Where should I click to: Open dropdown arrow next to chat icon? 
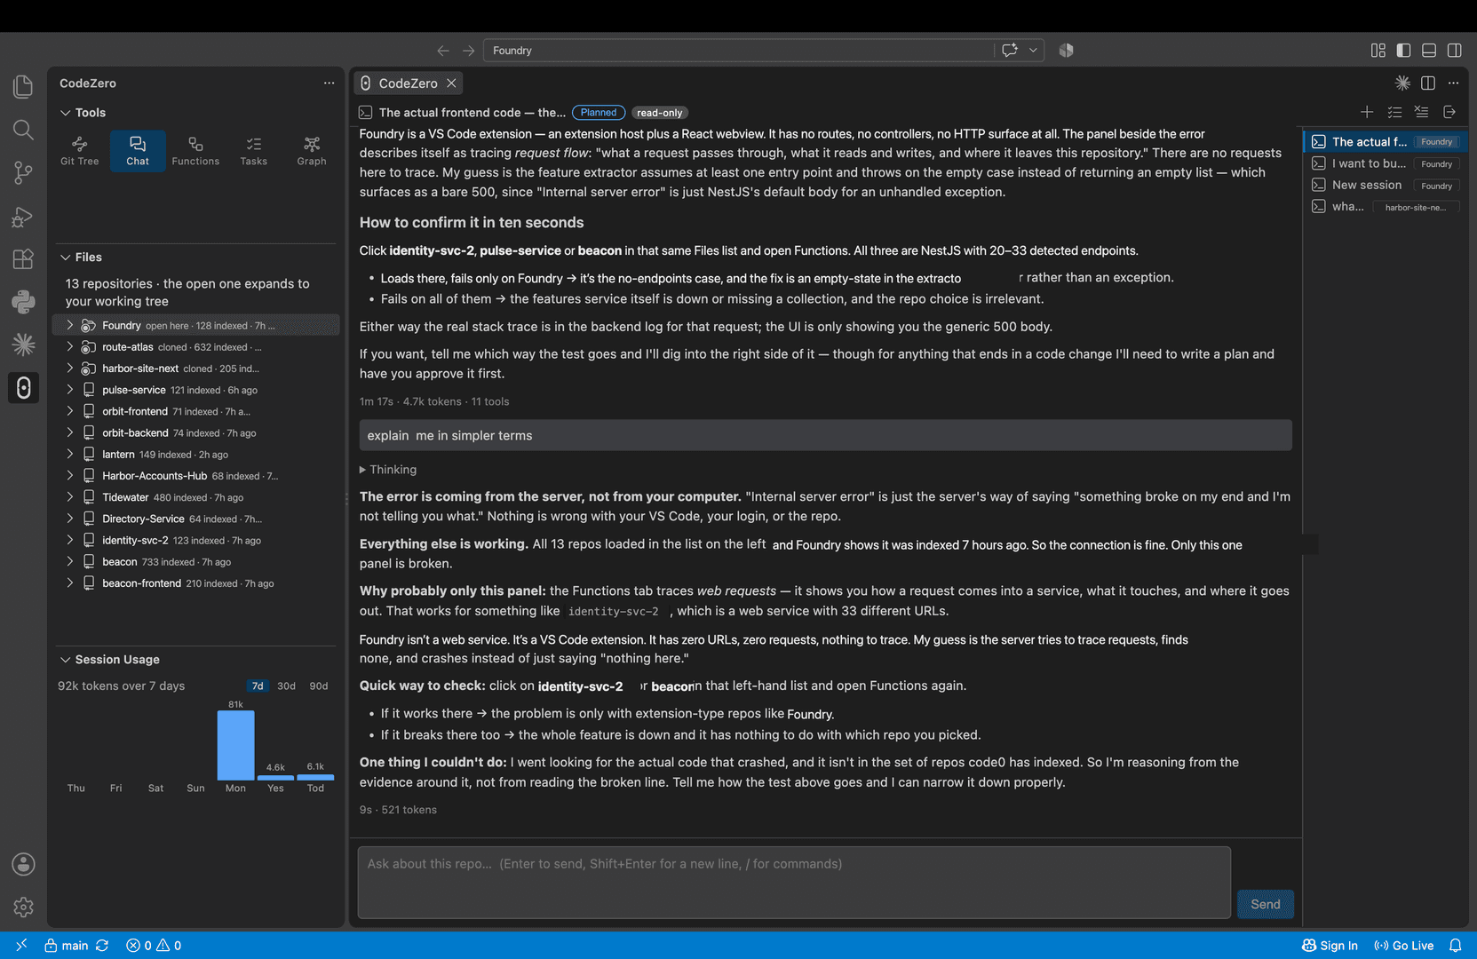click(x=1033, y=51)
